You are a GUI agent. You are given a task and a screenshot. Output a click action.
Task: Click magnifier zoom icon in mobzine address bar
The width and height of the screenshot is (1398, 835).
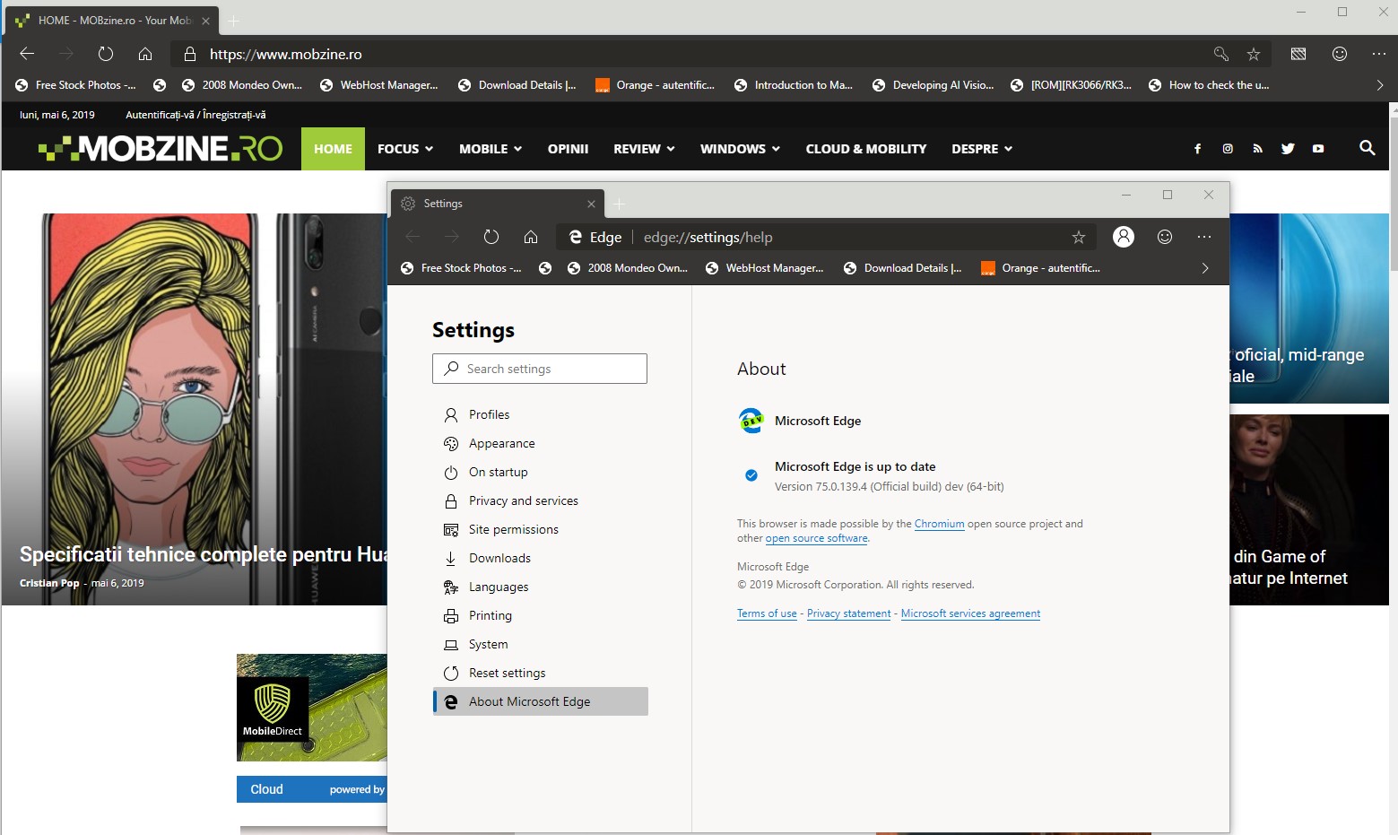(x=1221, y=54)
